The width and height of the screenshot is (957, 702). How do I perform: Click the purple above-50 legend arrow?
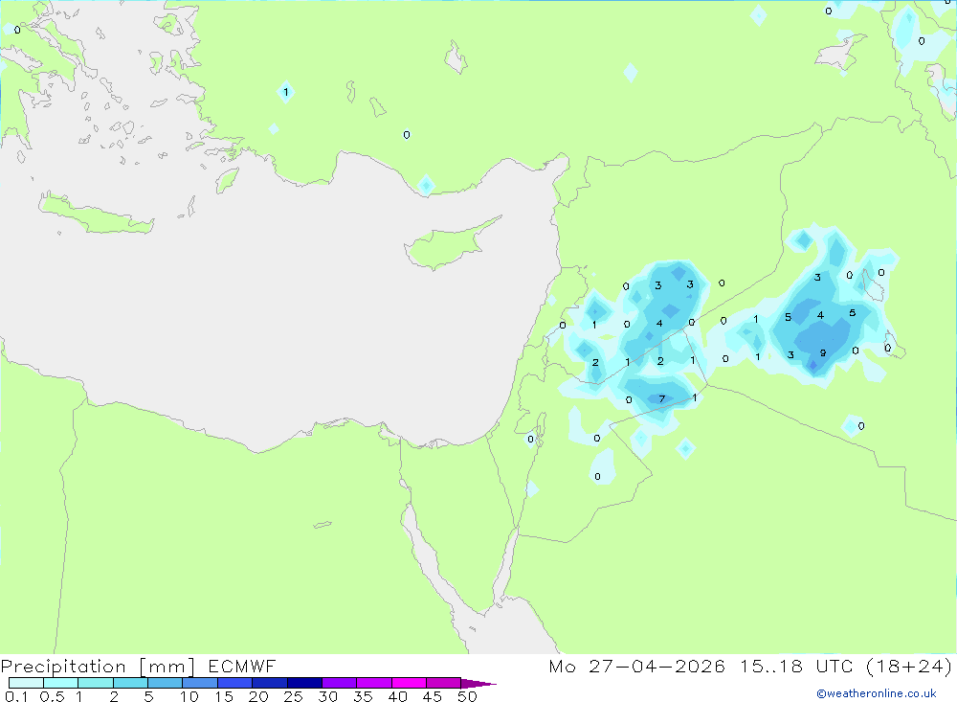(478, 684)
